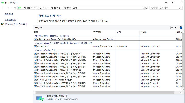Click the 13개의 업데이트가 설치되었습니다 status text
The height and width of the screenshot is (103, 185).
62,99
